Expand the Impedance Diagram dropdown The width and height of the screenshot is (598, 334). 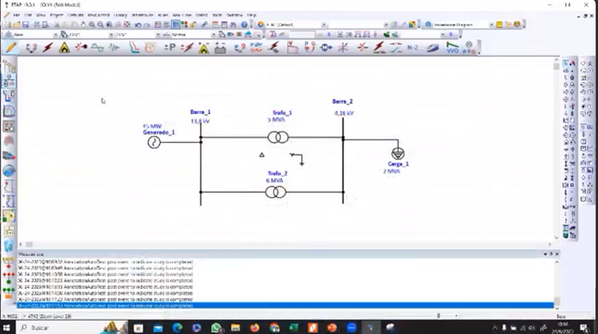pos(491,24)
